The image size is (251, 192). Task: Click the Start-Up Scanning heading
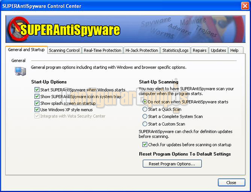pos(159,82)
